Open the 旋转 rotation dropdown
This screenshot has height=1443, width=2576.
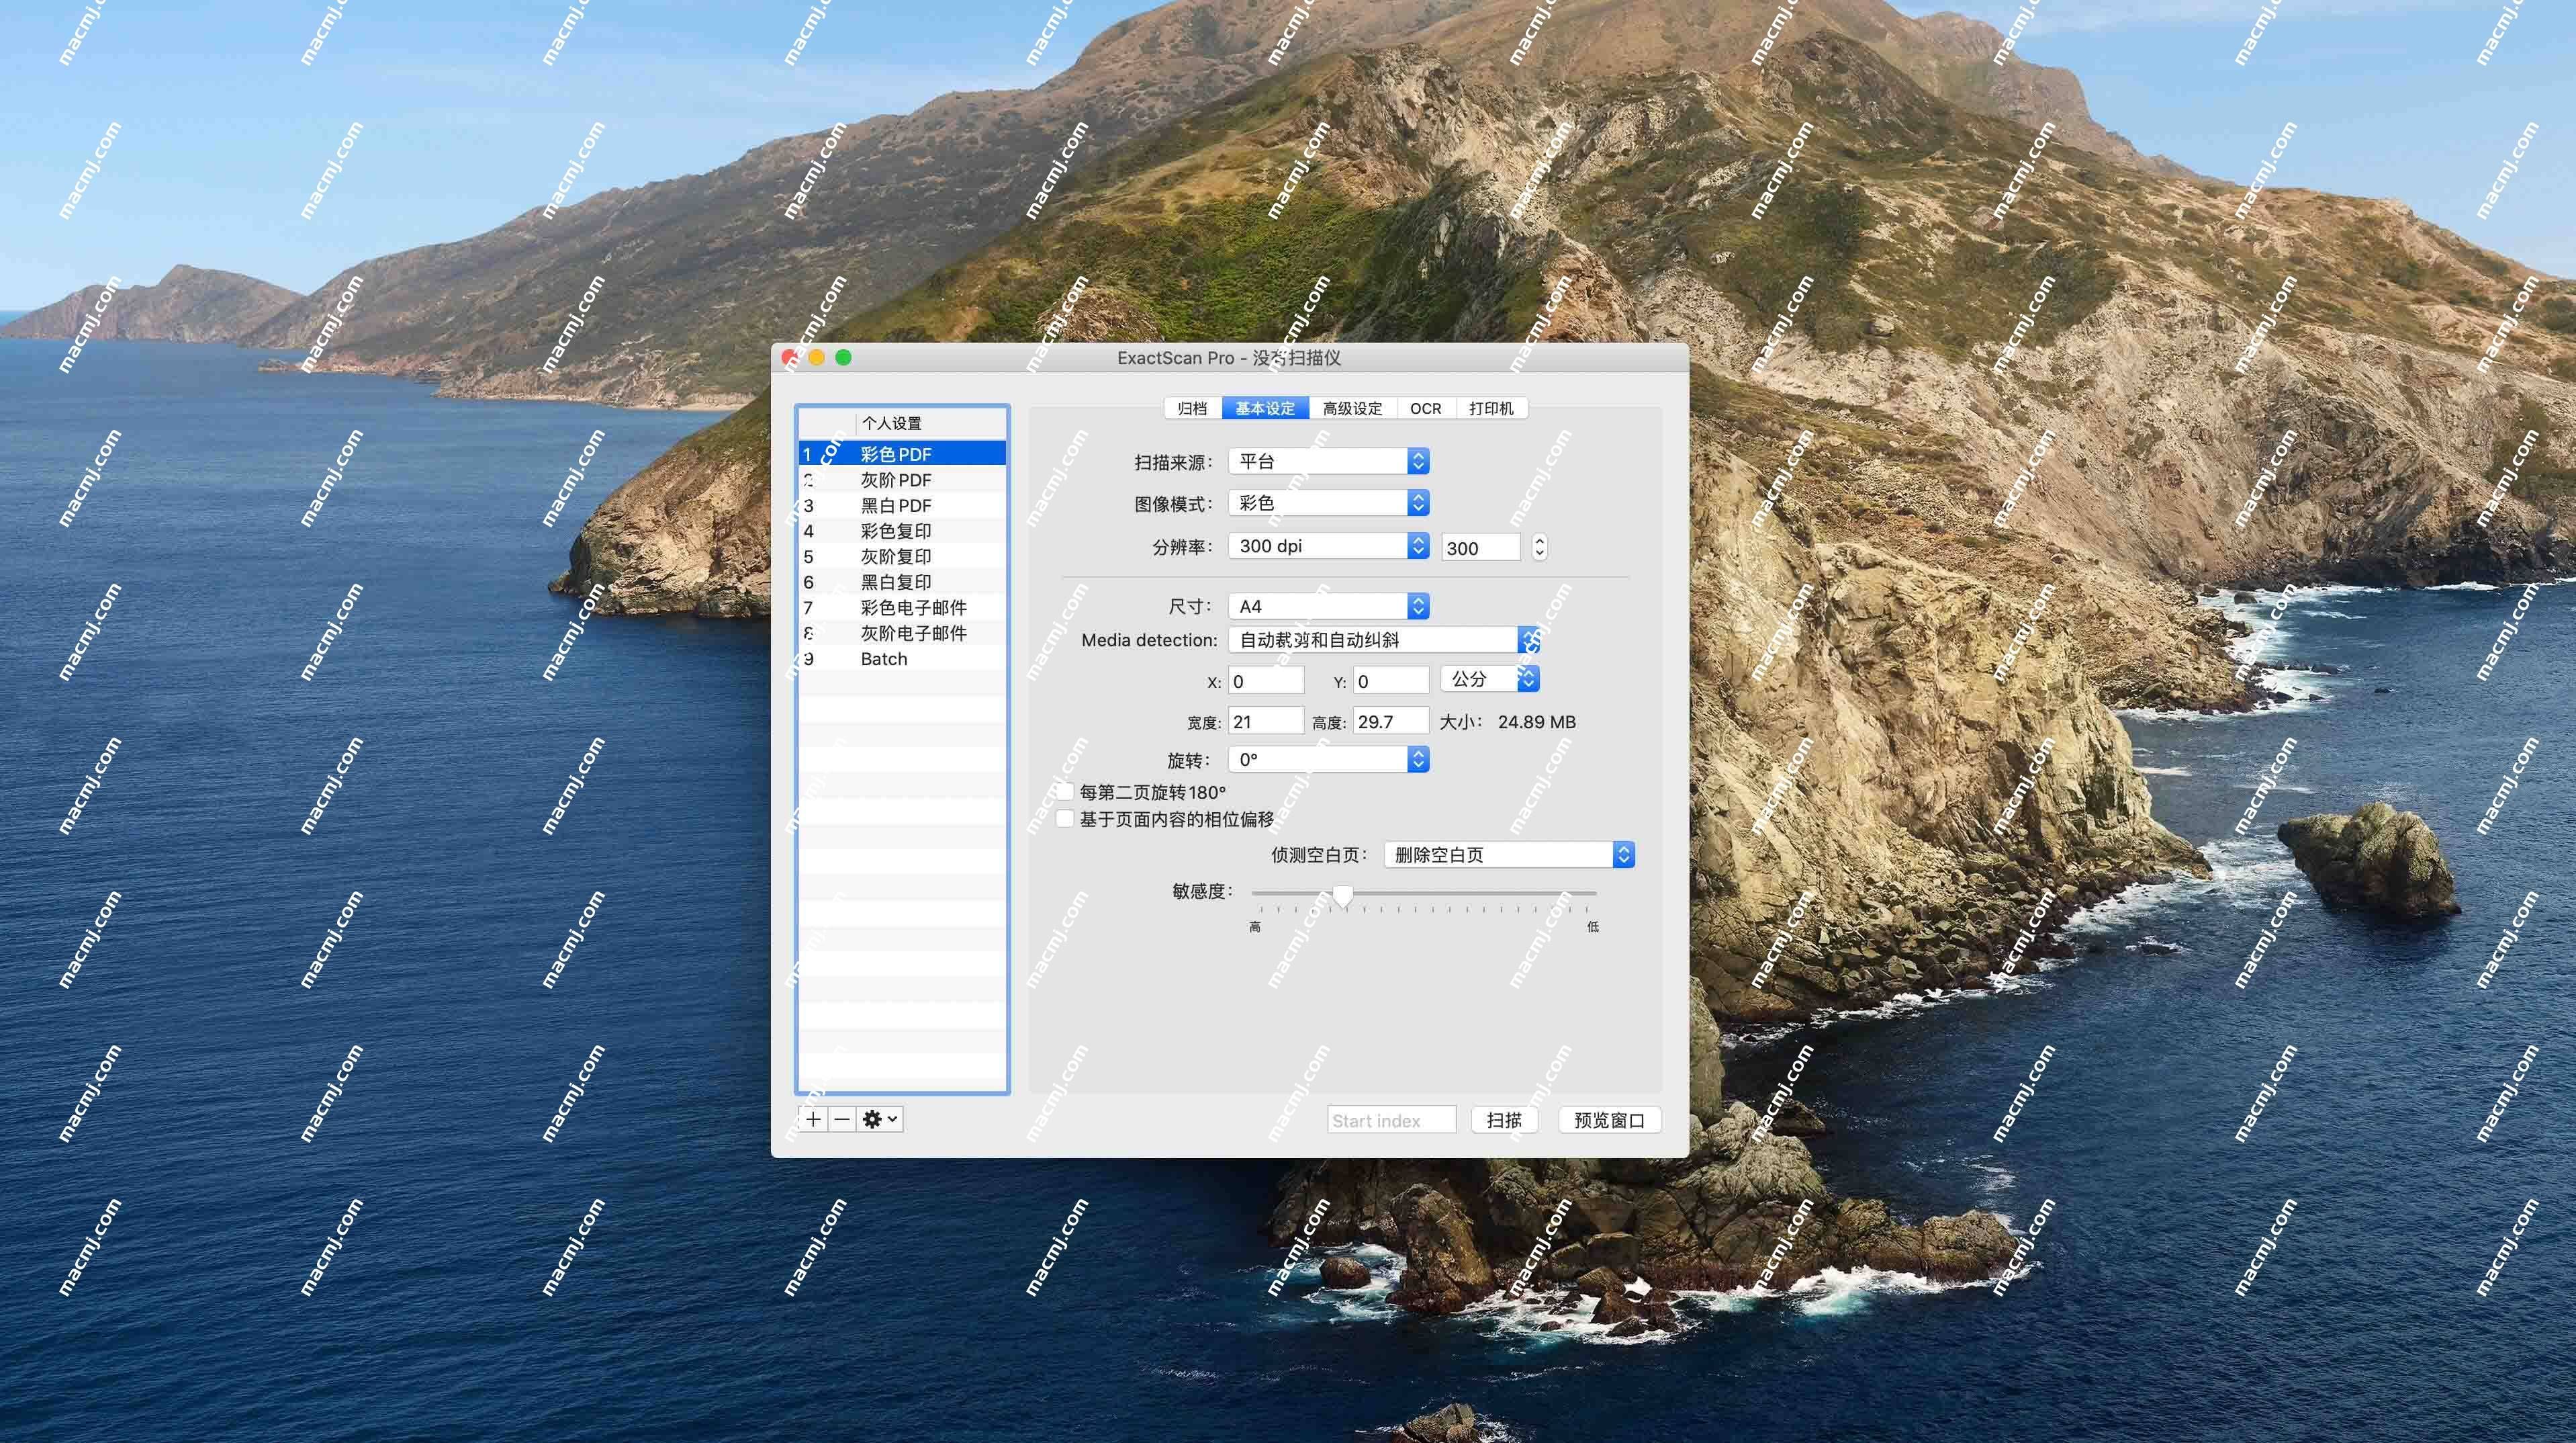(x=1328, y=760)
